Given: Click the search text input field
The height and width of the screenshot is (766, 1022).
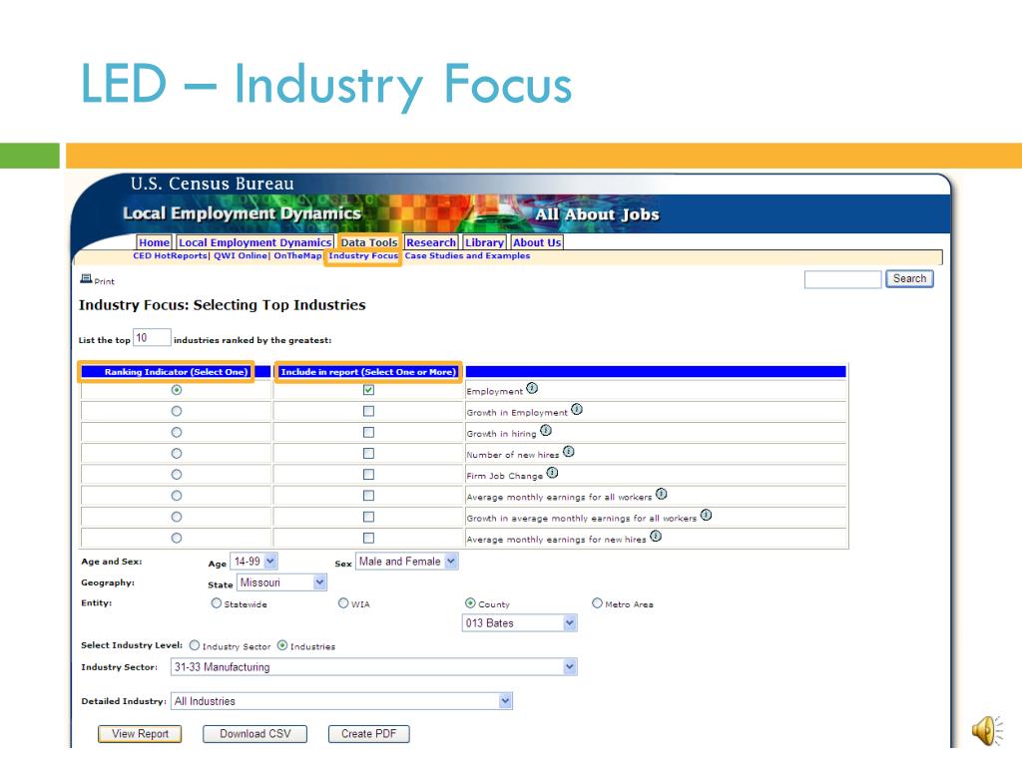Looking at the screenshot, I should coord(842,279).
